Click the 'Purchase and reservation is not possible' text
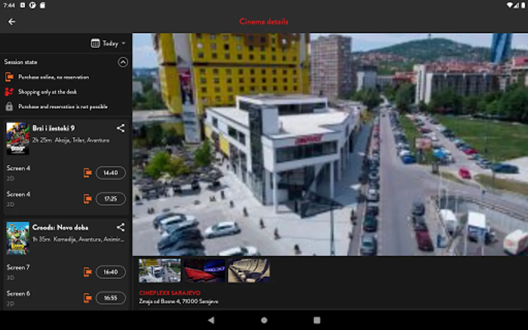Viewport: 528px width, 330px height. coord(63,107)
